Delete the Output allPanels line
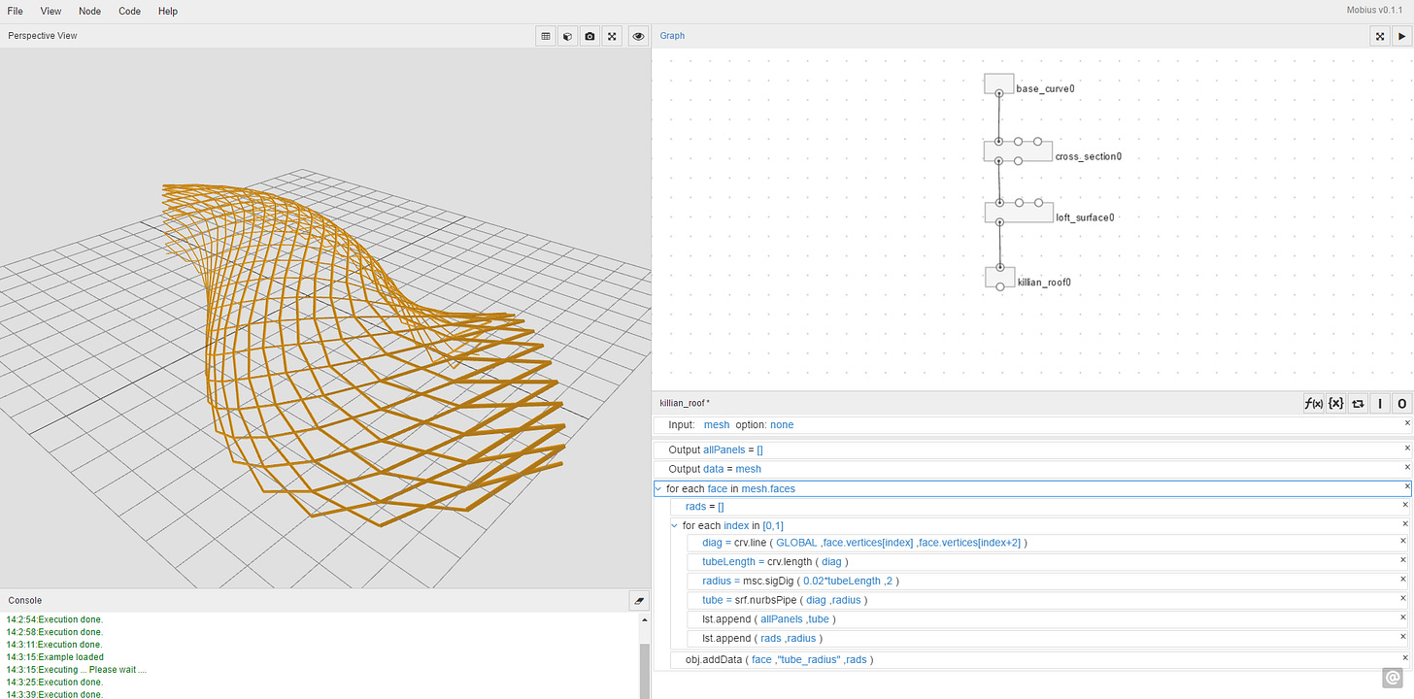The height and width of the screenshot is (699, 1414). click(1406, 448)
